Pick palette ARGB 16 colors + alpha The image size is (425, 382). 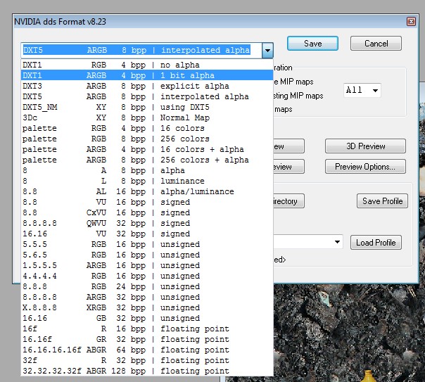coord(147,149)
